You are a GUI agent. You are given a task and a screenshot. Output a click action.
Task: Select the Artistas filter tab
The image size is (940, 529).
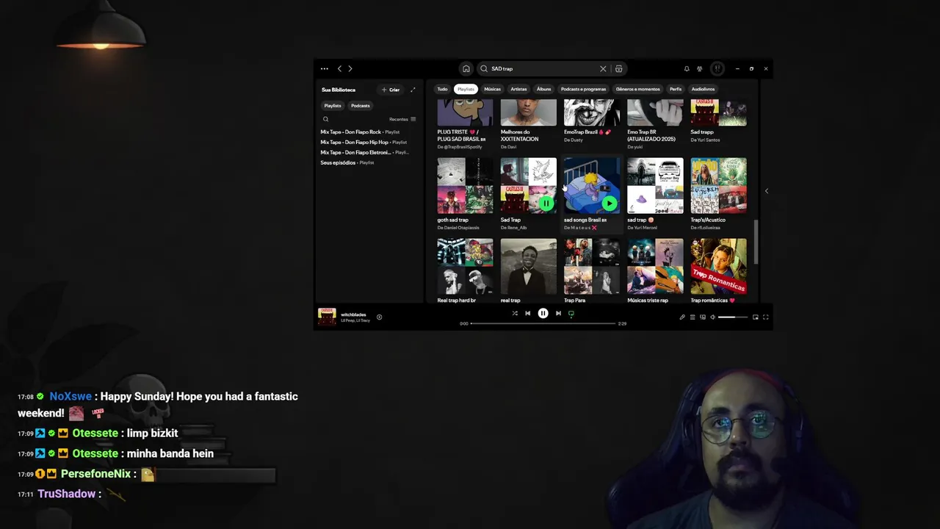tap(518, 89)
